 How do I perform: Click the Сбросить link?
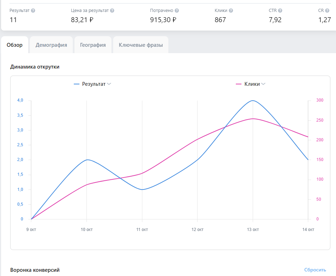(x=315, y=270)
